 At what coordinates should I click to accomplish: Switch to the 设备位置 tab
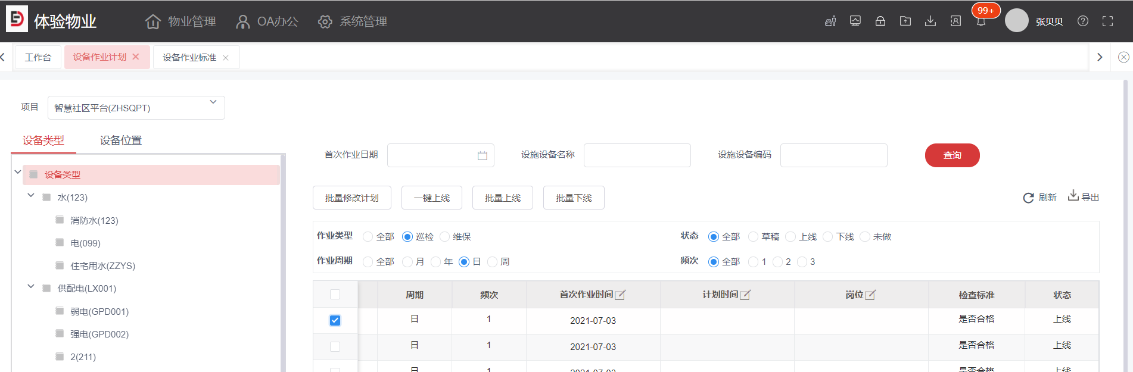click(x=121, y=140)
